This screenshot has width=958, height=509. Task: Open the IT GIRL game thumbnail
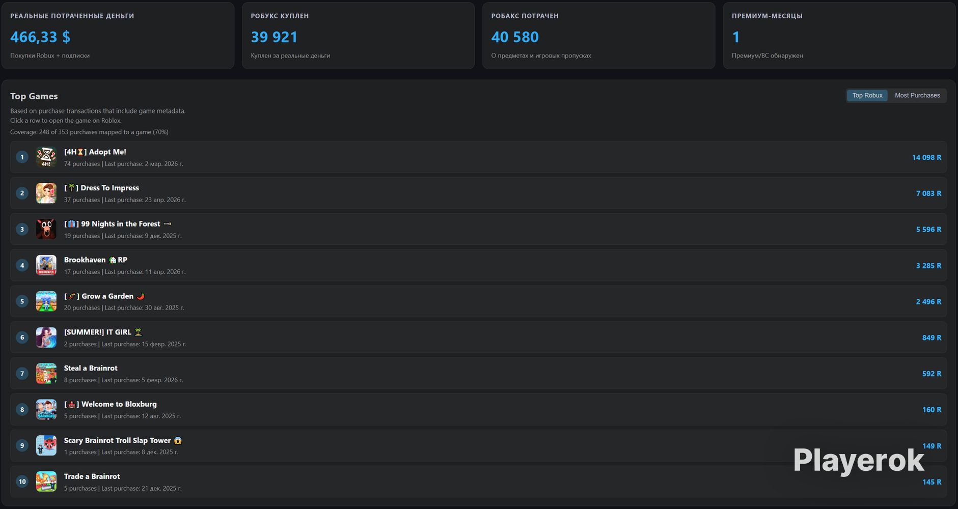point(46,337)
